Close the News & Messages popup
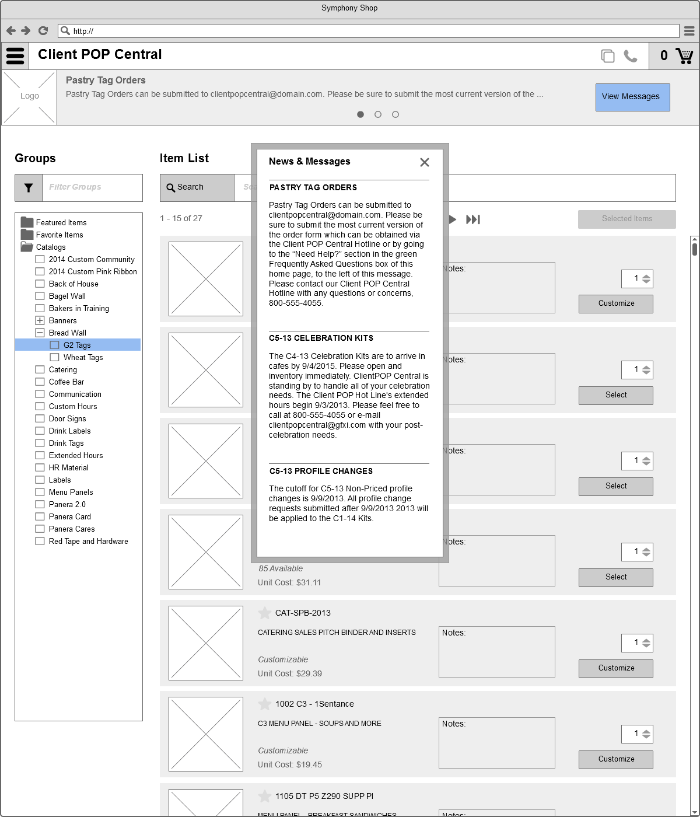 tap(425, 162)
